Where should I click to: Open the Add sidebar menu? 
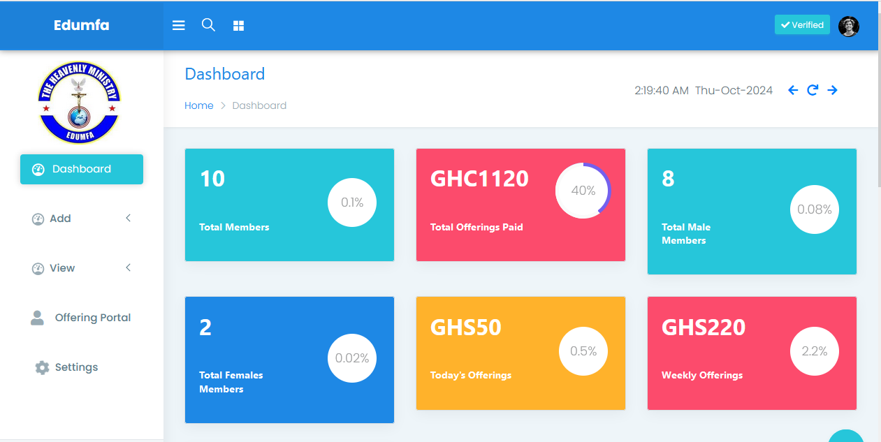(82, 219)
